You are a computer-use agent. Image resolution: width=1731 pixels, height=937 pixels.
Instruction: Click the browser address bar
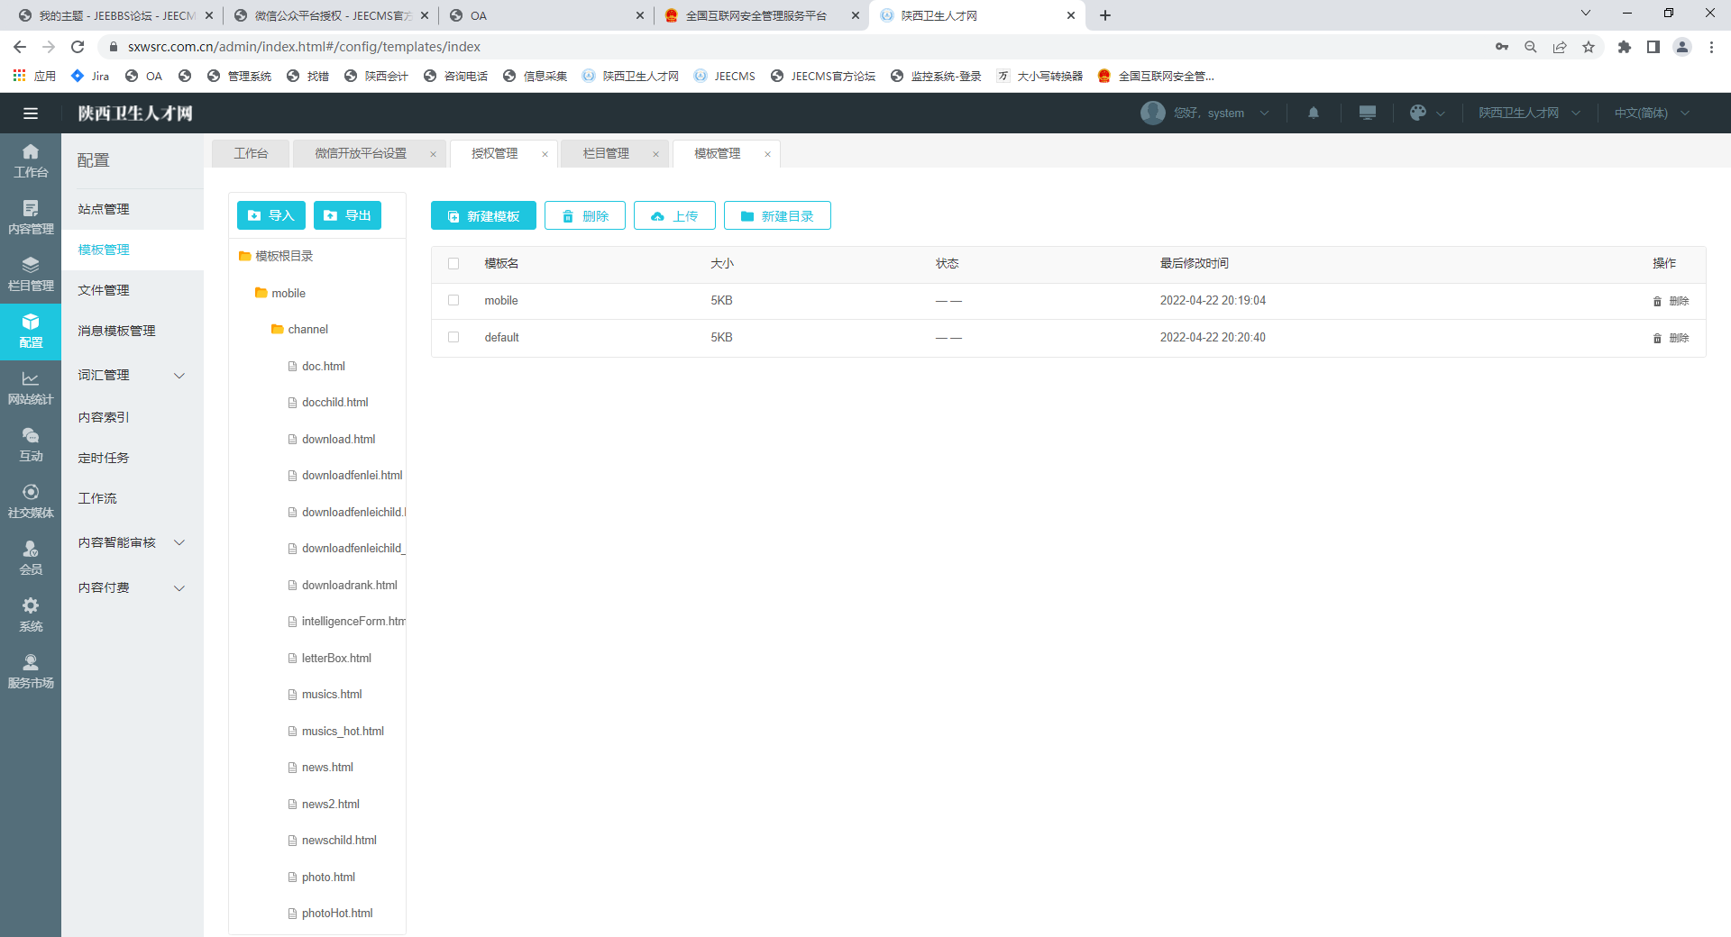coord(793,47)
